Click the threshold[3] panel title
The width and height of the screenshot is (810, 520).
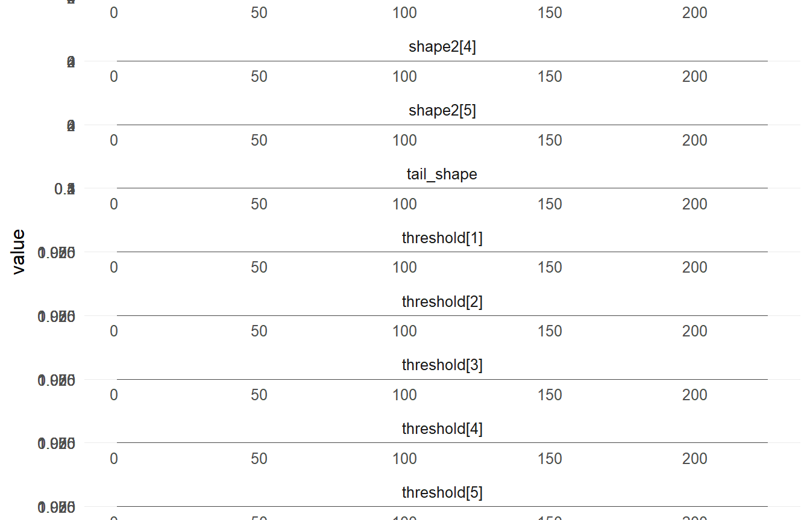[x=442, y=365]
